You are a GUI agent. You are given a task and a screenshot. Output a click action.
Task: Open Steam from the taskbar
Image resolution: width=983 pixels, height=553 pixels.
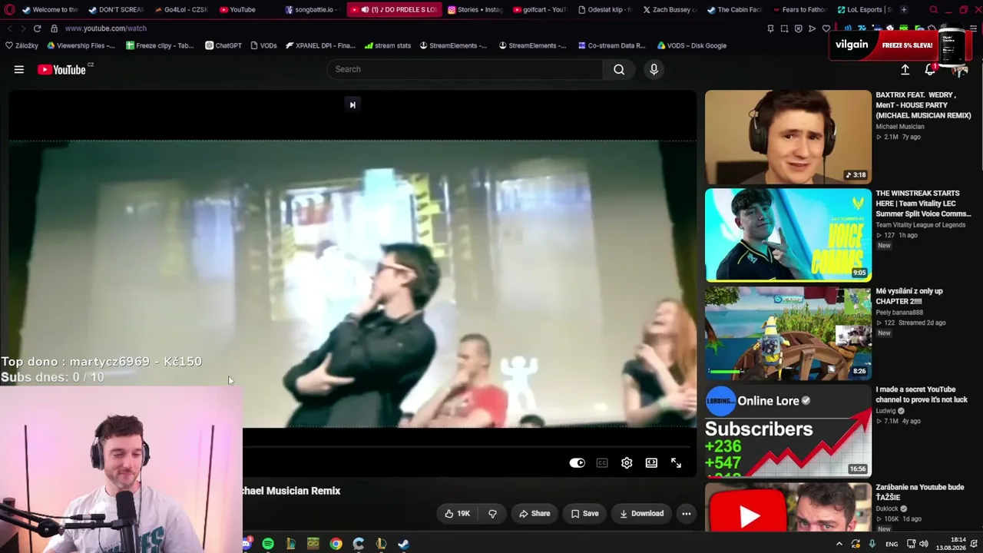403,544
